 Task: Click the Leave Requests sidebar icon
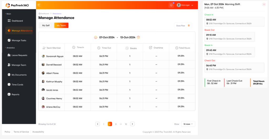(x=9, y=55)
